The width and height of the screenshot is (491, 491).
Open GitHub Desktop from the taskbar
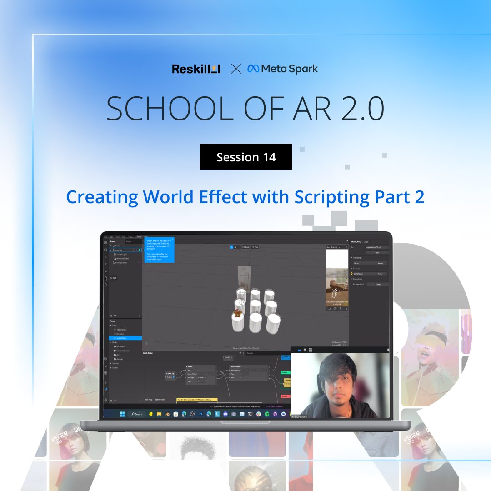coord(275,414)
